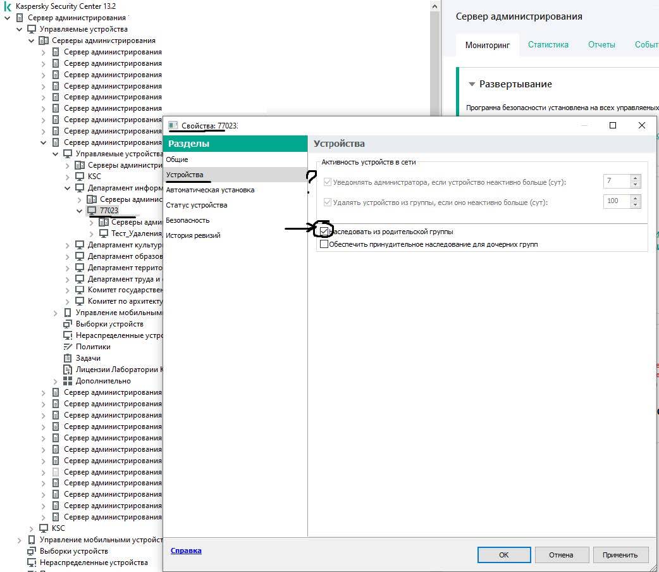Switch to the Статистика tab
This screenshot has height=572, width=659.
point(548,45)
